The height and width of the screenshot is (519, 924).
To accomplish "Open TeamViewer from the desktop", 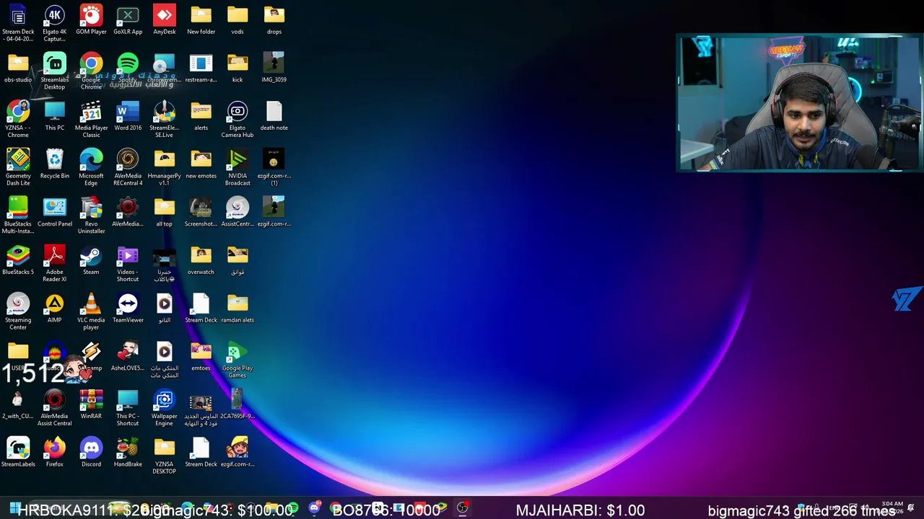I will click(x=128, y=309).
